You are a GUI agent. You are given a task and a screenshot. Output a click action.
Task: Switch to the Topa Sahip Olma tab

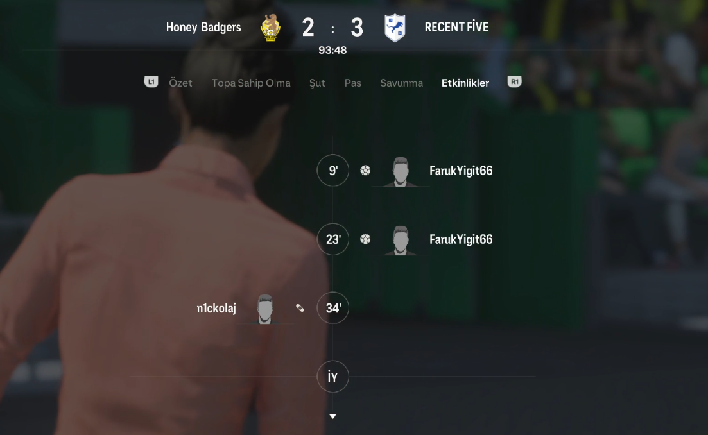251,83
